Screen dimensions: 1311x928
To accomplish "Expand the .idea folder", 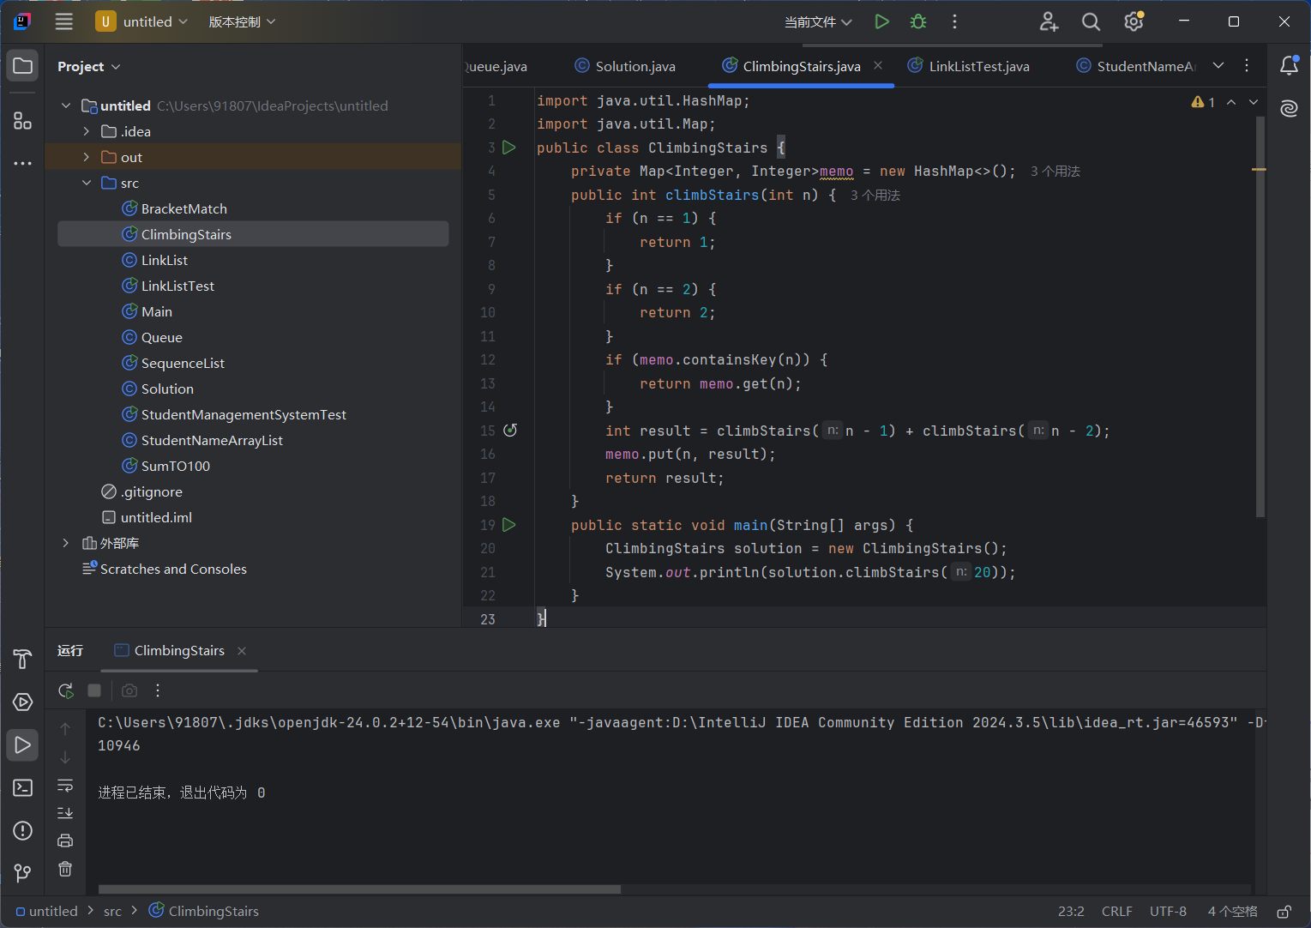I will 87,131.
